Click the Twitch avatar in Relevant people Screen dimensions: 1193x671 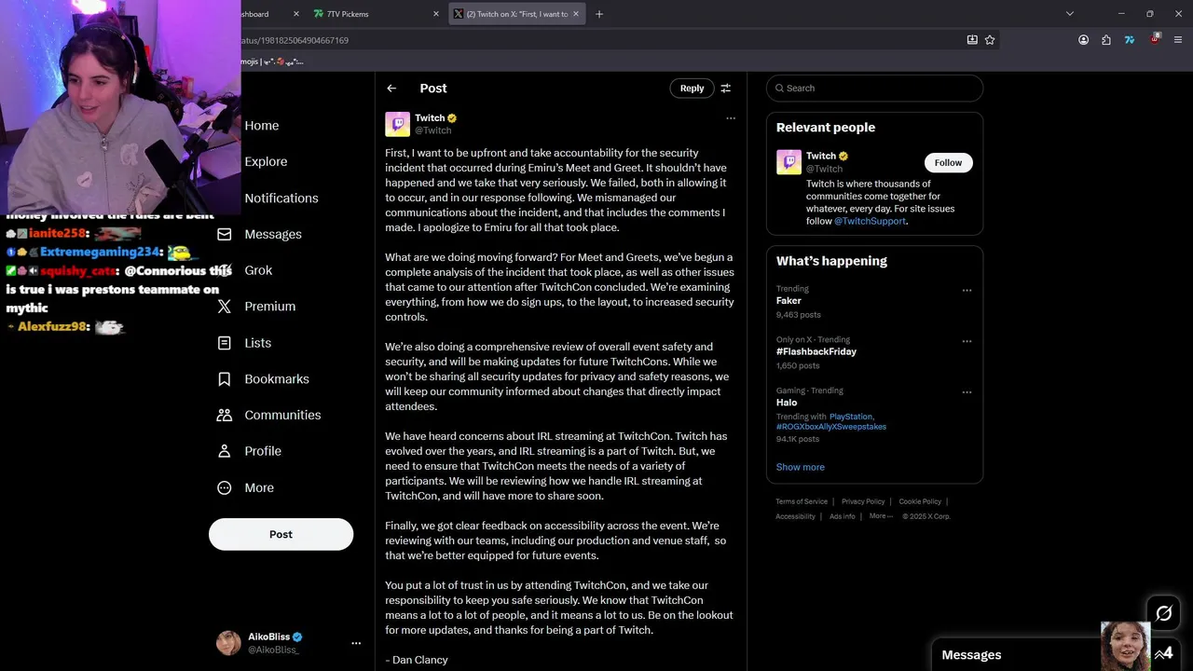coord(788,162)
